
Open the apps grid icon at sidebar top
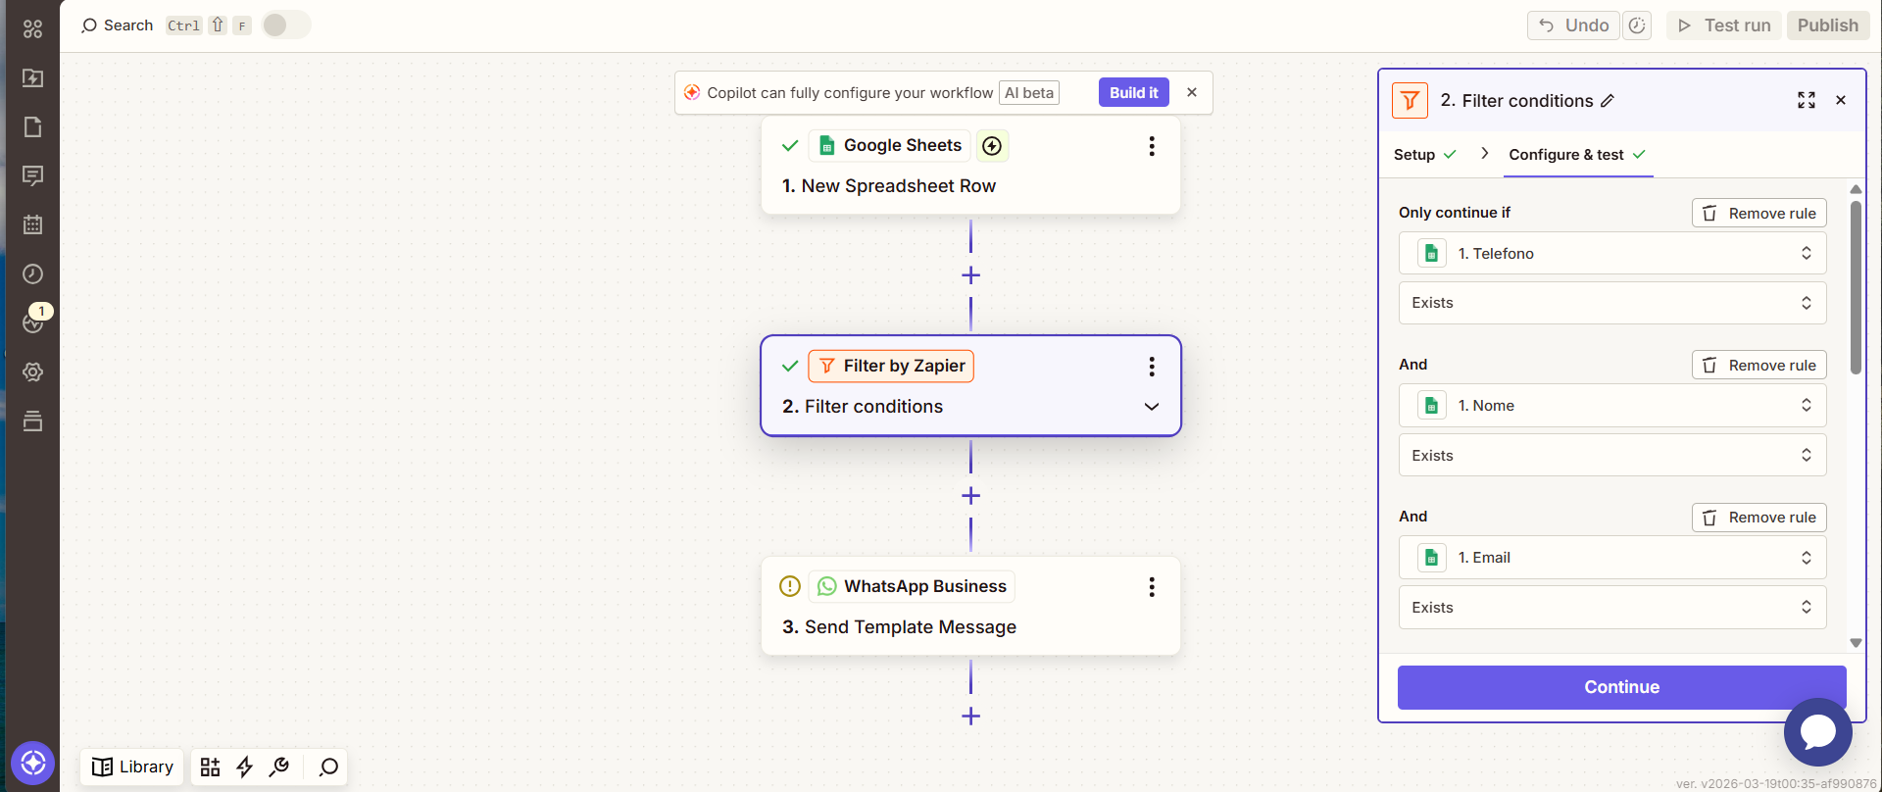pos(32,28)
